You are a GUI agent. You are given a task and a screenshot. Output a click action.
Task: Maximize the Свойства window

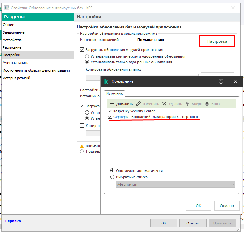point(218,8)
